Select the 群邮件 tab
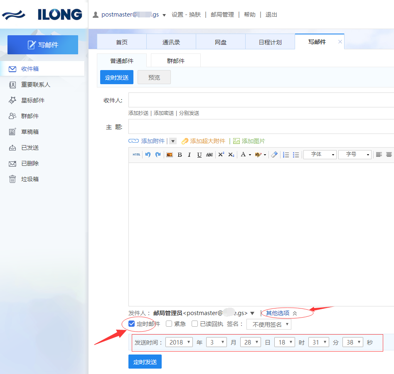The image size is (394, 374). 176,61
